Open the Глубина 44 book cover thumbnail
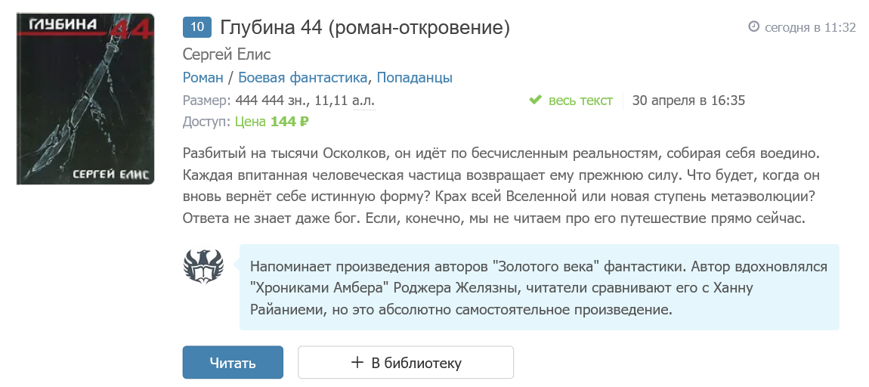Screen dimensions: 869x387 pyautogui.click(x=85, y=99)
